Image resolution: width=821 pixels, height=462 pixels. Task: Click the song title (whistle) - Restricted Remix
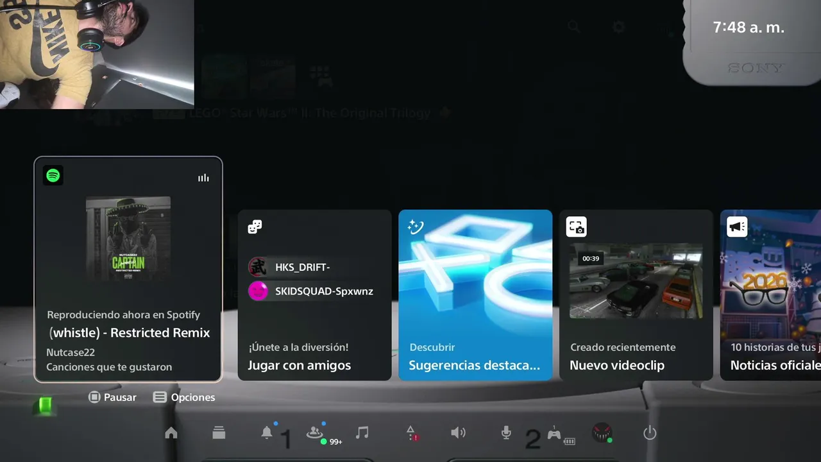[130, 332]
